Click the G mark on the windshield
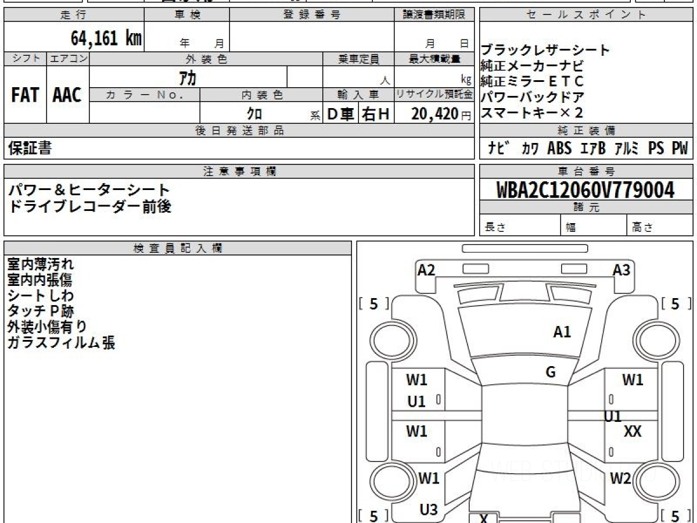 pyautogui.click(x=551, y=372)
